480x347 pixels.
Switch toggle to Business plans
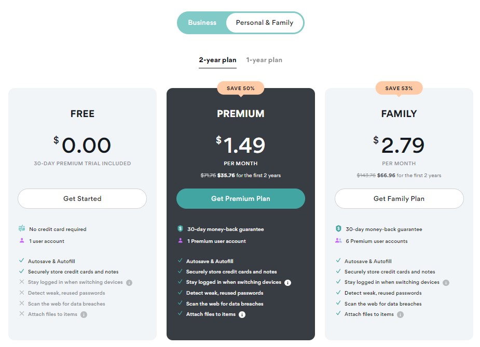202,23
